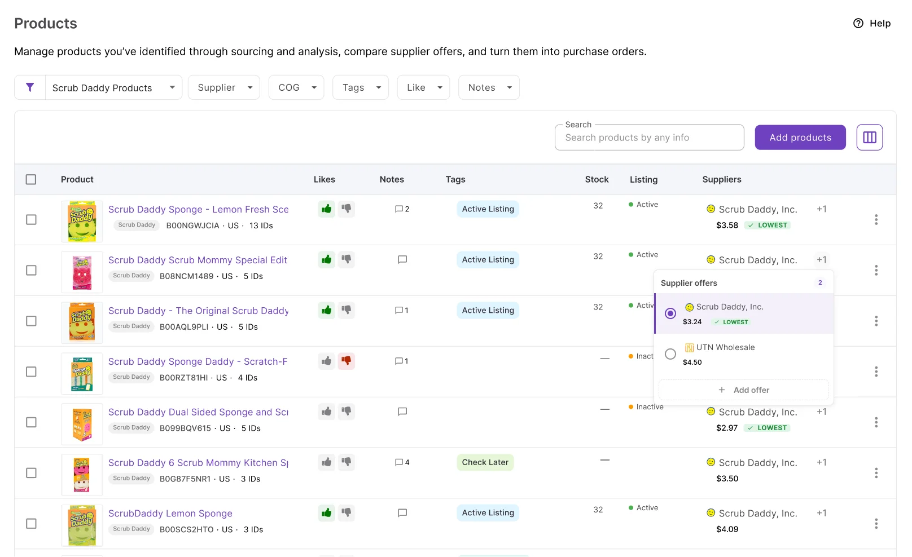
Task: Open notes for Scrub Mommy Special Edition
Action: pos(402,260)
